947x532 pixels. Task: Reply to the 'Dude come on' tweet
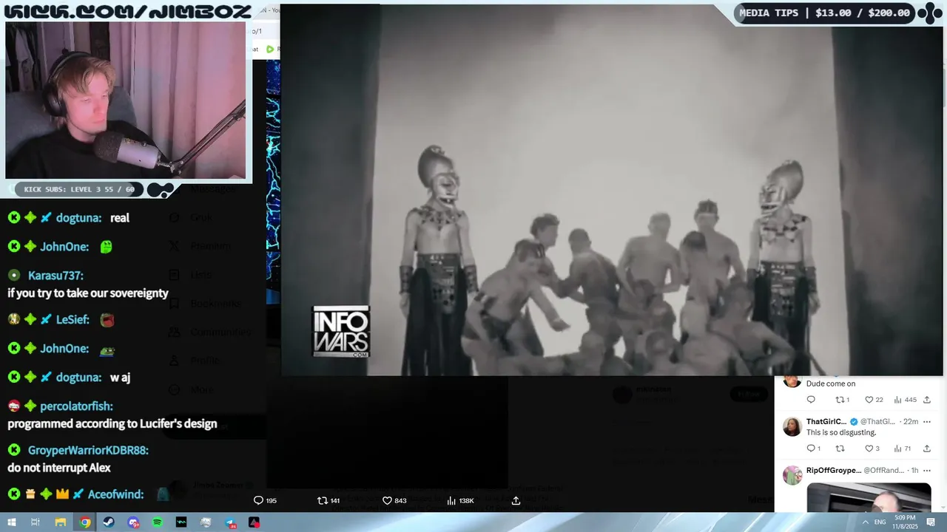pyautogui.click(x=811, y=400)
